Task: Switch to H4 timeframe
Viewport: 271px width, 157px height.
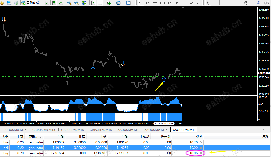Action: tap(177, 3)
